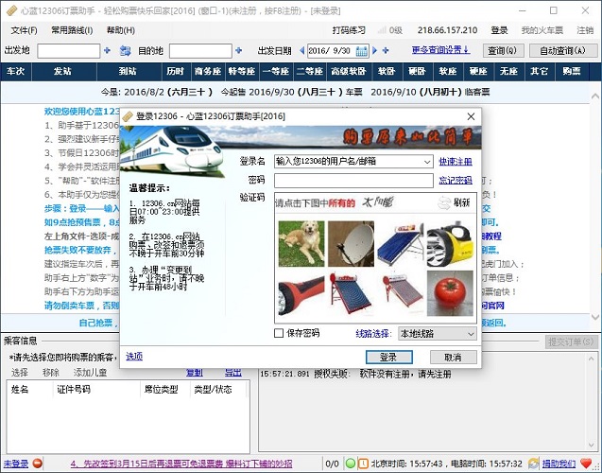Go to next departure date arrow
Screen dimensions: 602x473
point(374,50)
